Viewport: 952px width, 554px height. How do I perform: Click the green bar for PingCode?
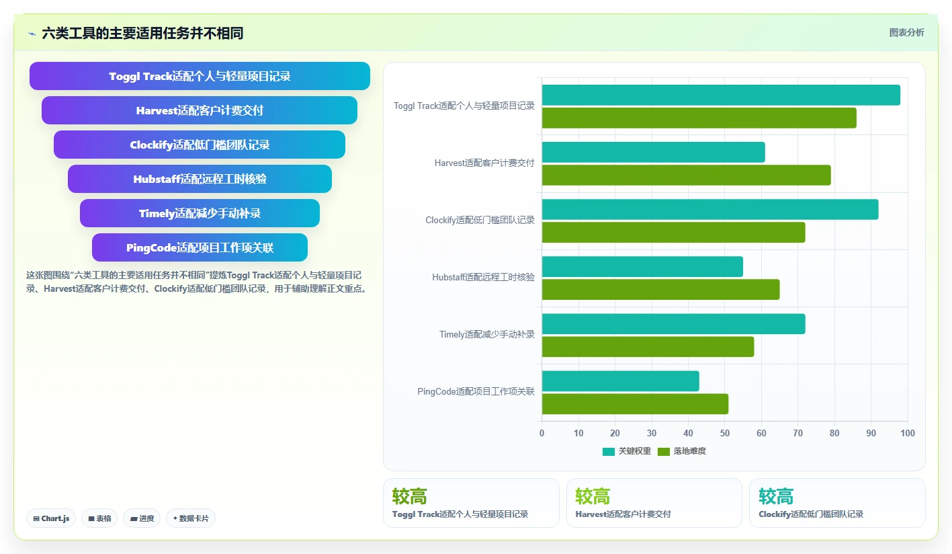[x=636, y=403]
